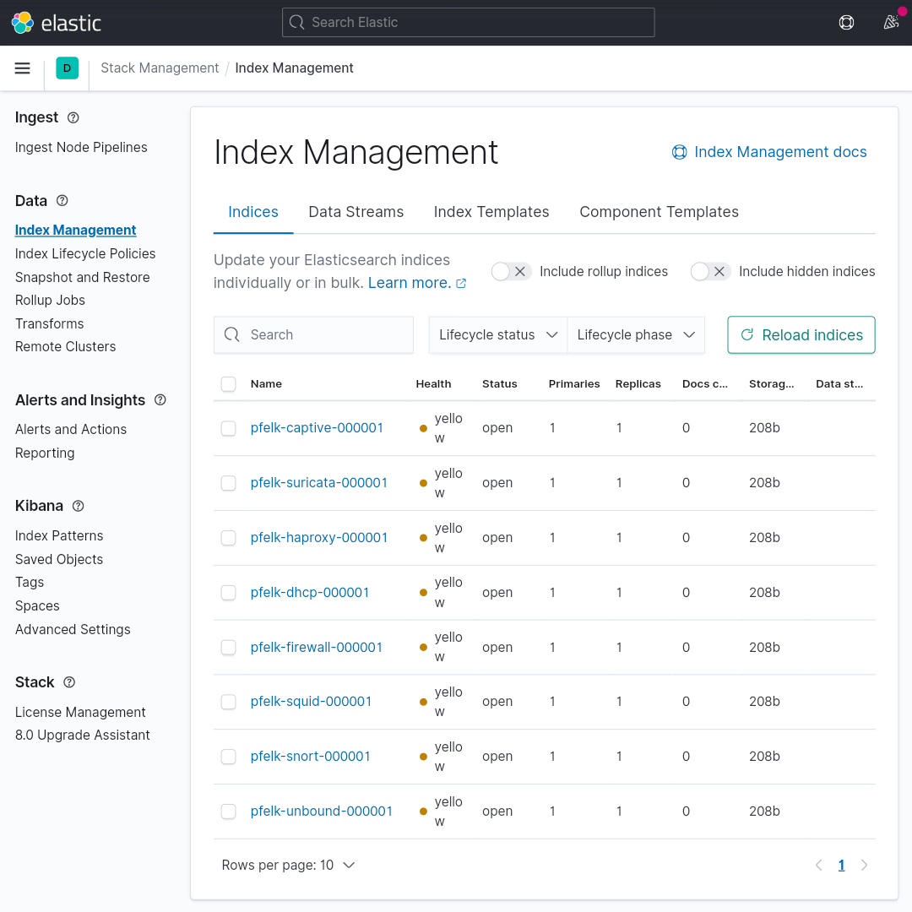
Task: Open pfelk-haproxy-000001 index details
Action: (318, 537)
